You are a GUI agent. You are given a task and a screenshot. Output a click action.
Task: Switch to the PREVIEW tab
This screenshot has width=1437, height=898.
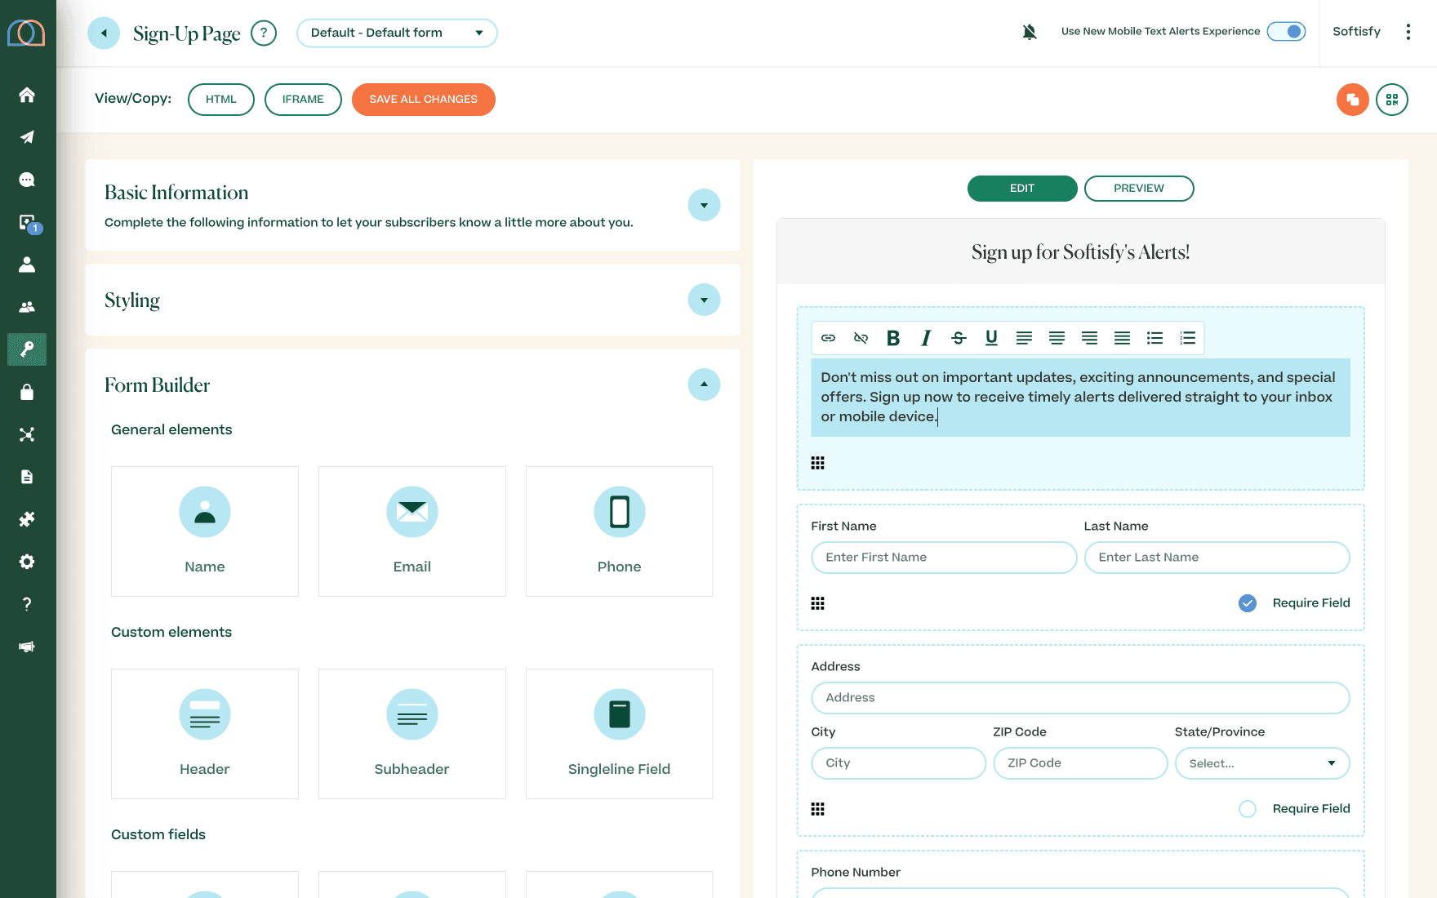tap(1139, 188)
